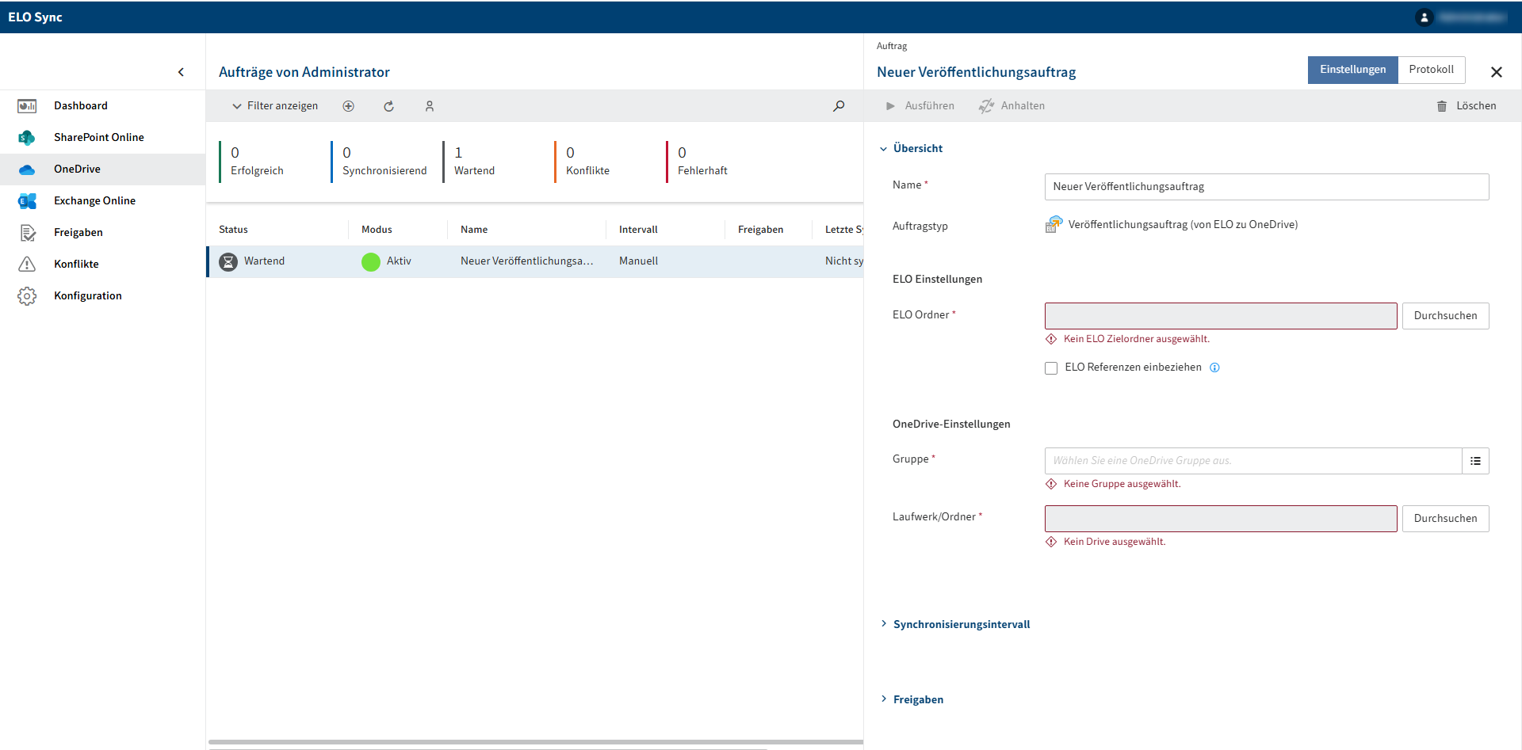Viewport: 1522px width, 750px height.
Task: Open Exchange Online via its icon
Action: [27, 201]
